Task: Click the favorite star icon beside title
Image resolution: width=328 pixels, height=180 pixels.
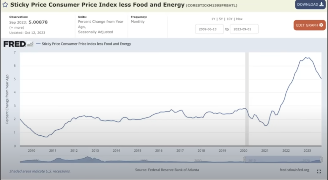Action: point(5,4)
